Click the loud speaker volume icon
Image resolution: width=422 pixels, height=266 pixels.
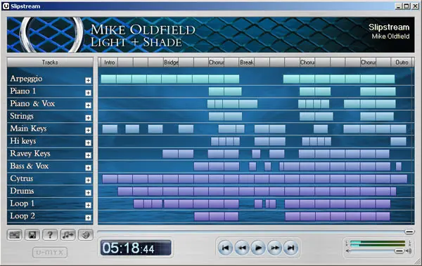click(409, 251)
